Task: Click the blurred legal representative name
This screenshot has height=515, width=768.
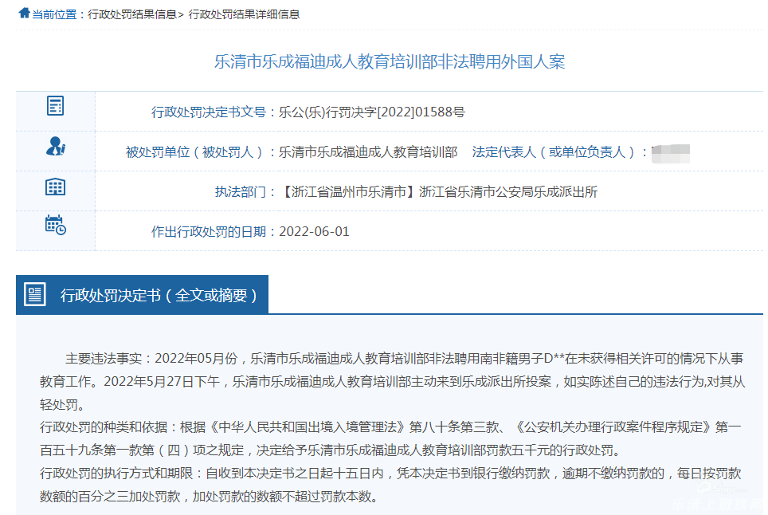Action: tap(670, 153)
